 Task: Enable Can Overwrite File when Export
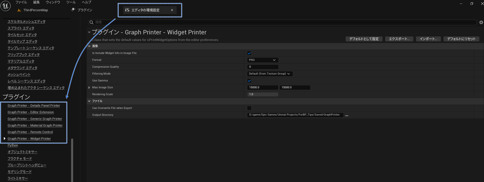[249, 108]
